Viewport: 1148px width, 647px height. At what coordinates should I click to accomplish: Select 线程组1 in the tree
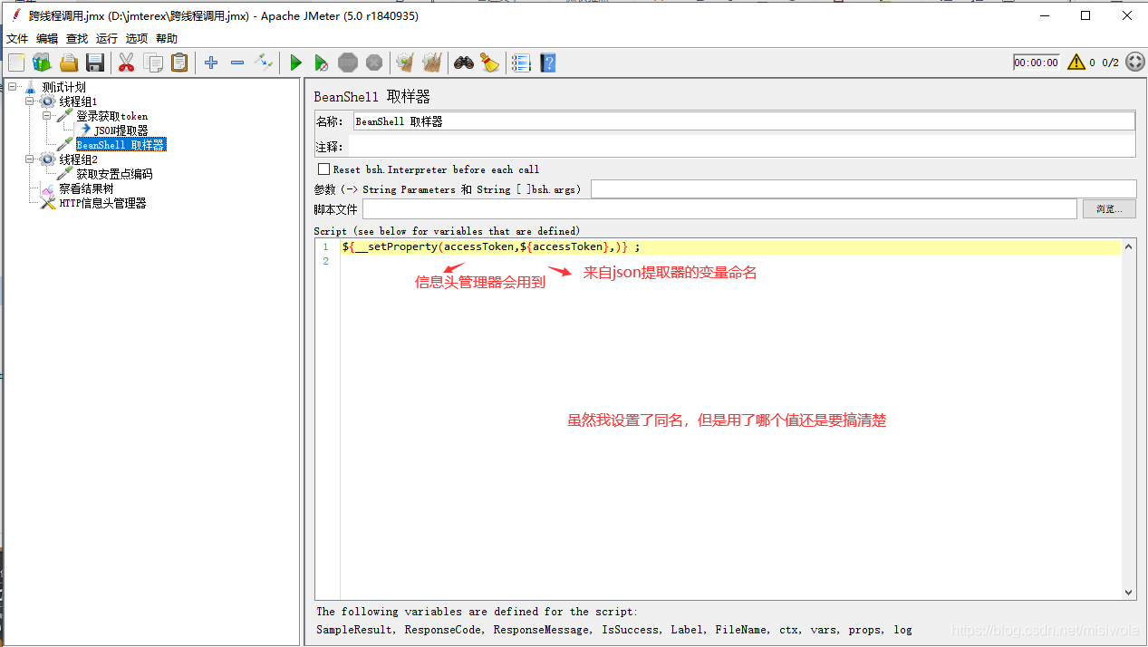[x=78, y=101]
